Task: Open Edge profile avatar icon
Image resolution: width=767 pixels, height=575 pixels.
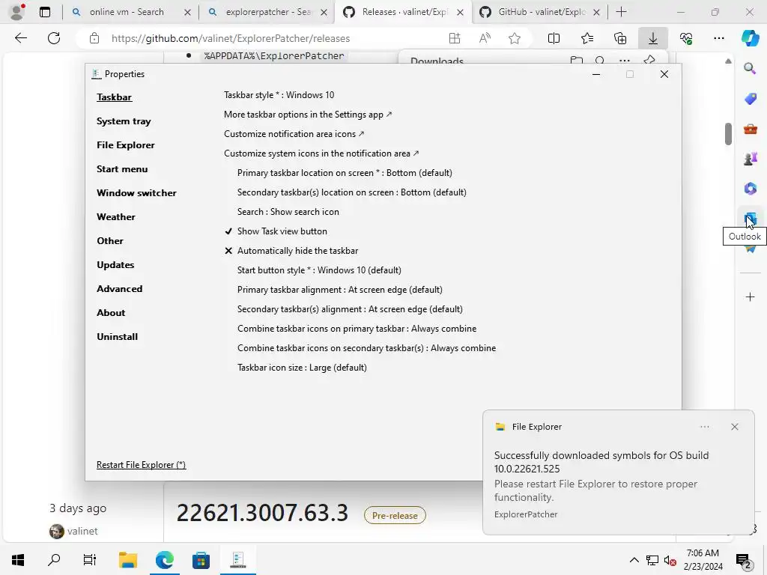Action: 17,12
